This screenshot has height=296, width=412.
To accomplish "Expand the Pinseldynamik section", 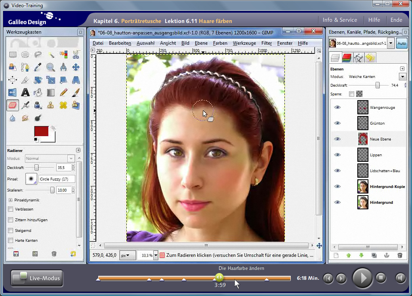I will pos(11,200).
